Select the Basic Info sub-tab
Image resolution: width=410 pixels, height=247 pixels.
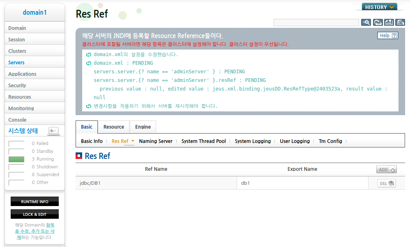pos(92,141)
